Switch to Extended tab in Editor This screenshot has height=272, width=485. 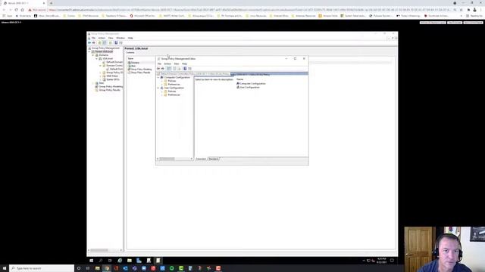[201, 159]
